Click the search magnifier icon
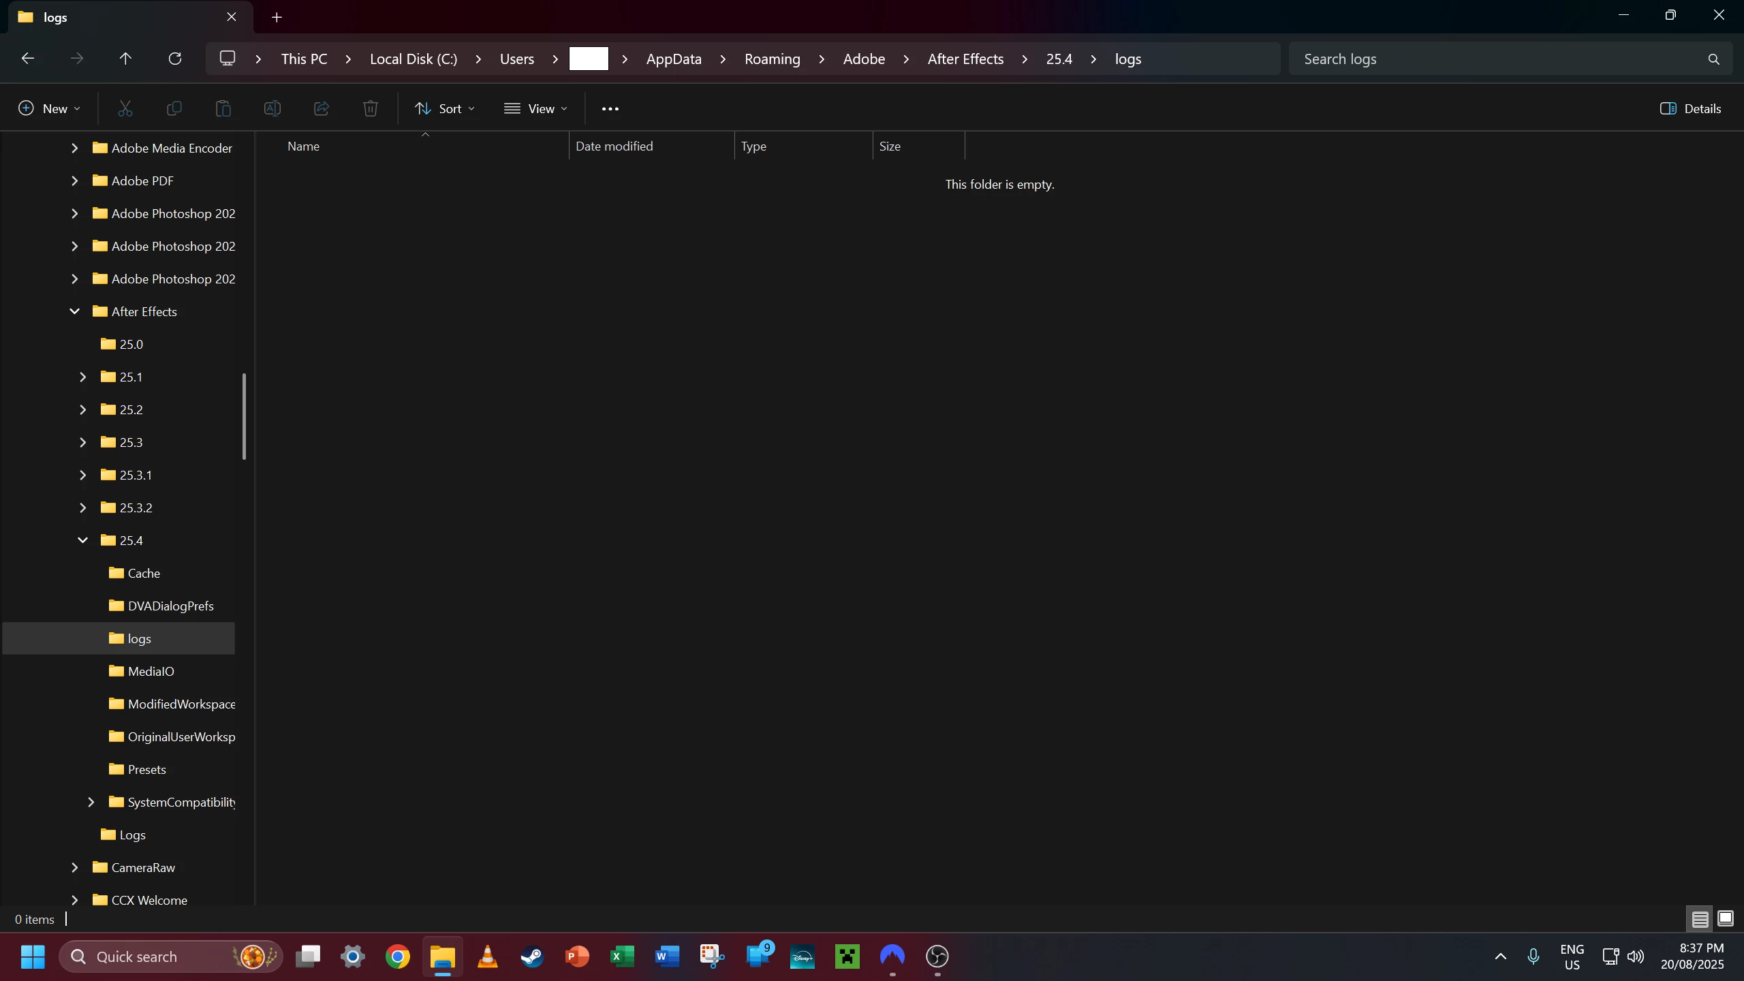 (x=1713, y=59)
